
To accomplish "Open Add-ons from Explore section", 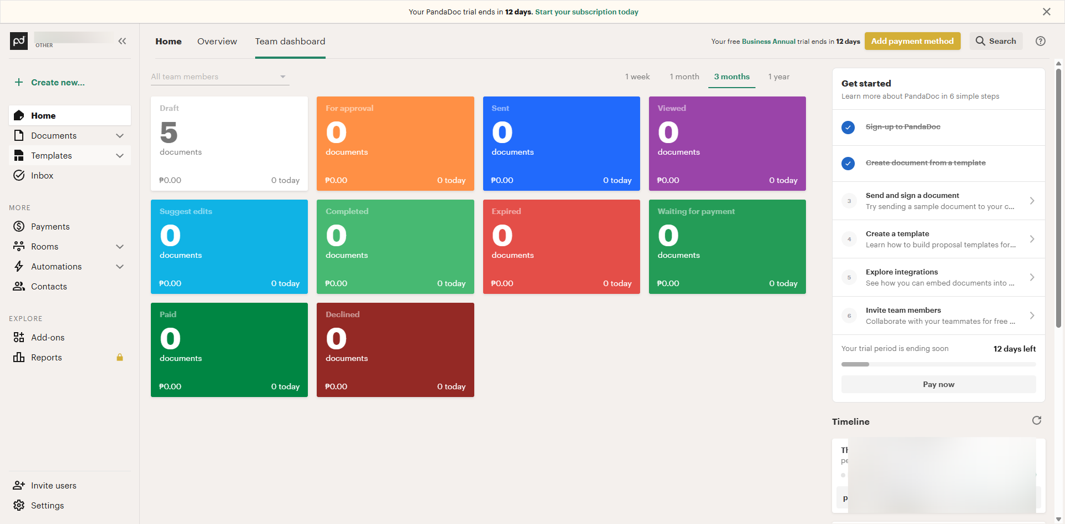I will (48, 337).
